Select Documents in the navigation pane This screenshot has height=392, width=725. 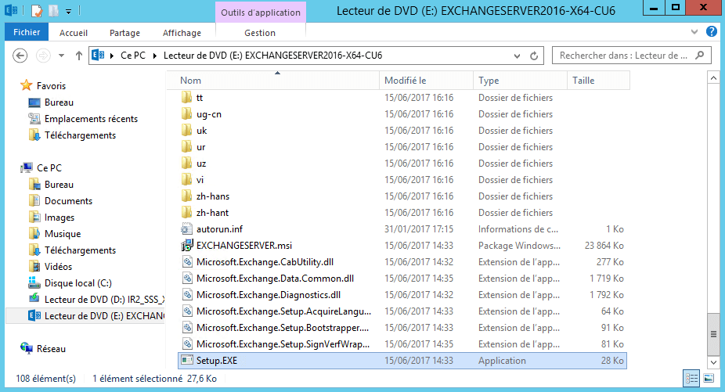pyautogui.click(x=68, y=200)
